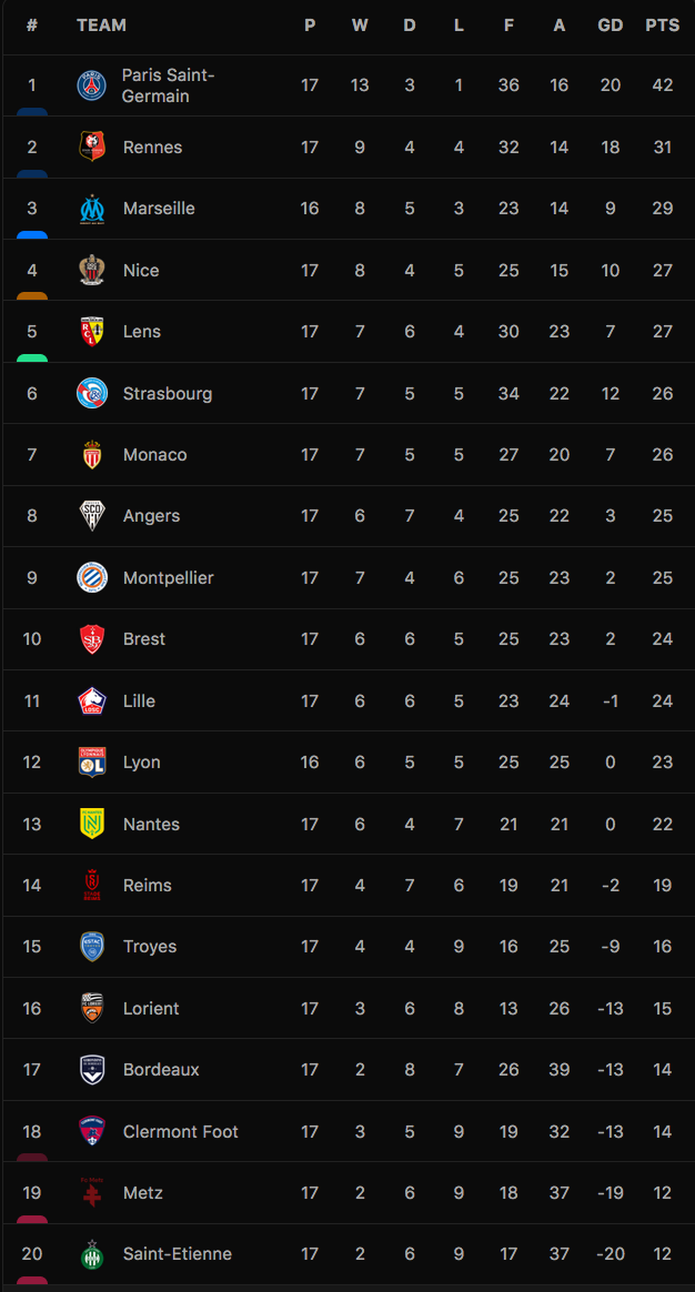The width and height of the screenshot is (695, 1292).
Task: Sort by GD column header
Action: coord(610,25)
